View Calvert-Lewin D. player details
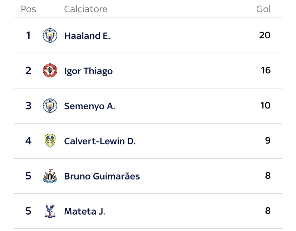This screenshot has width=296, height=231. (100, 141)
